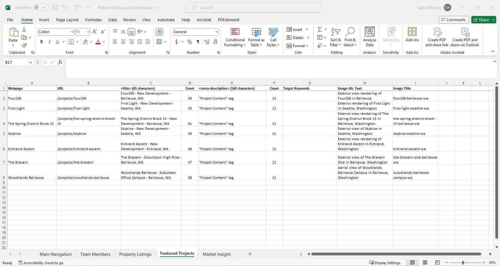Viewport: 500px width, 266px height.
Task: Click Display Settings in status bar
Action: tap(385, 263)
